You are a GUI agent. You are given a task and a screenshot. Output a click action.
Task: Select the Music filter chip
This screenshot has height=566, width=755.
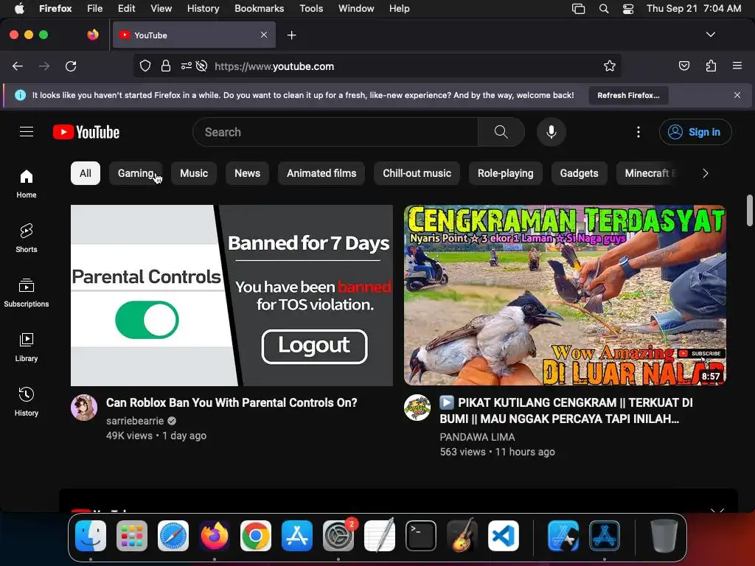[x=194, y=173]
